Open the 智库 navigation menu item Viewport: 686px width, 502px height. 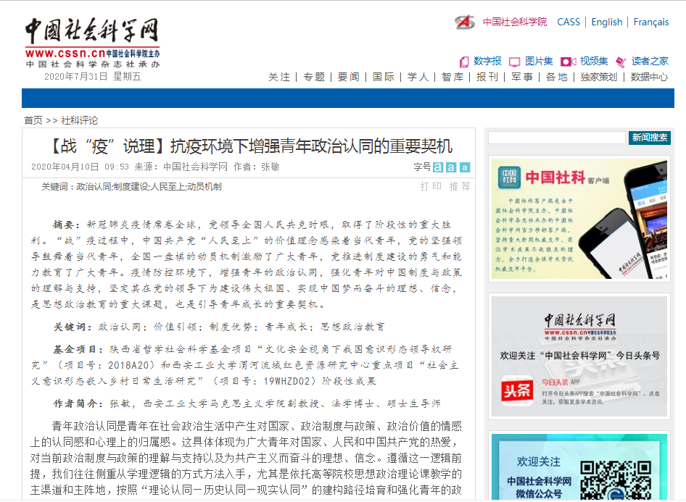452,77
